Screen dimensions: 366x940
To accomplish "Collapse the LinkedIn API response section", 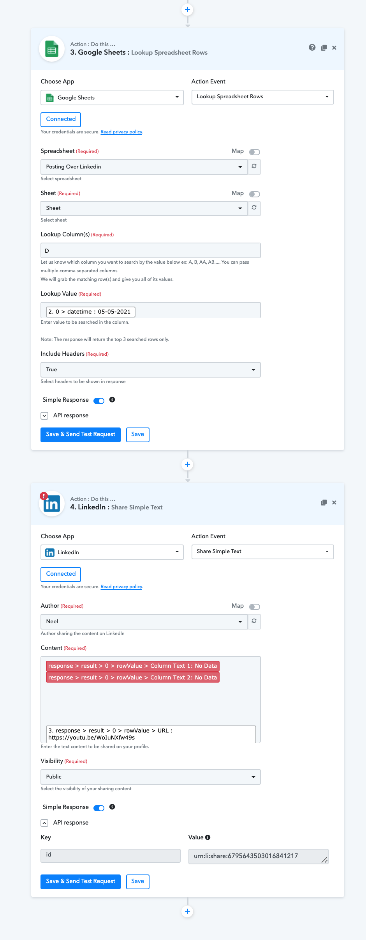I will (x=44, y=823).
